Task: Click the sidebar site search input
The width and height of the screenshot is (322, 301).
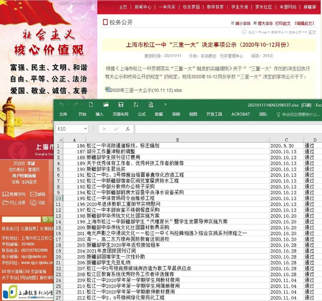Action: pyautogui.click(x=21, y=219)
